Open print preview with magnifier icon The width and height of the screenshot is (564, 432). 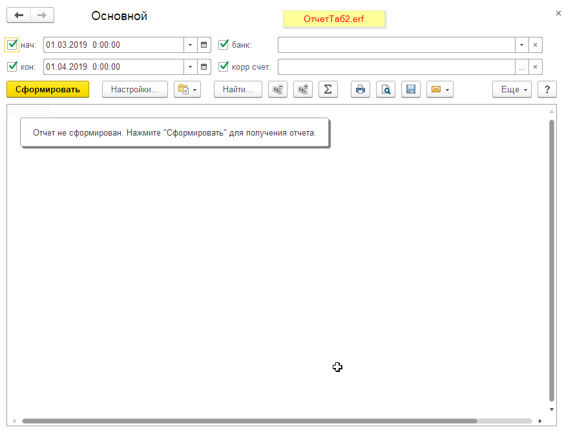386,90
